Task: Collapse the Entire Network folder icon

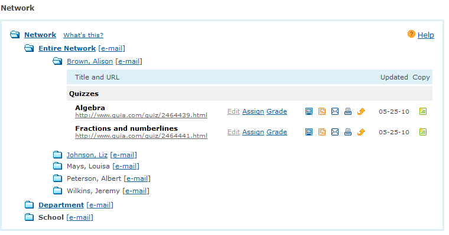Action: (x=29, y=48)
